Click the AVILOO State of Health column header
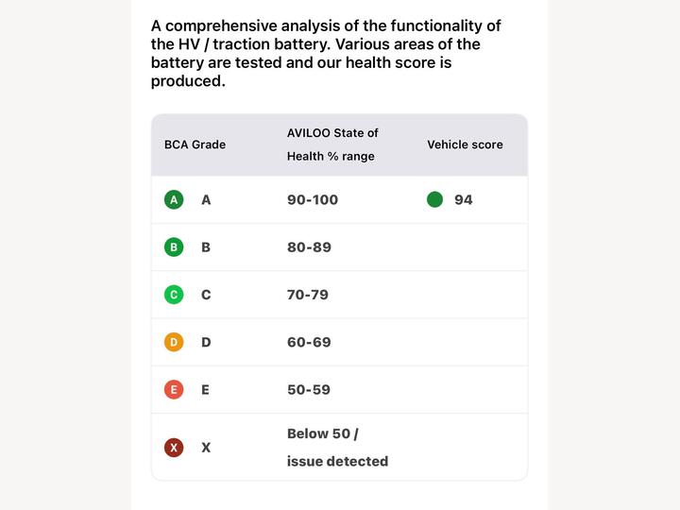This screenshot has width=680, height=510. pos(332,144)
